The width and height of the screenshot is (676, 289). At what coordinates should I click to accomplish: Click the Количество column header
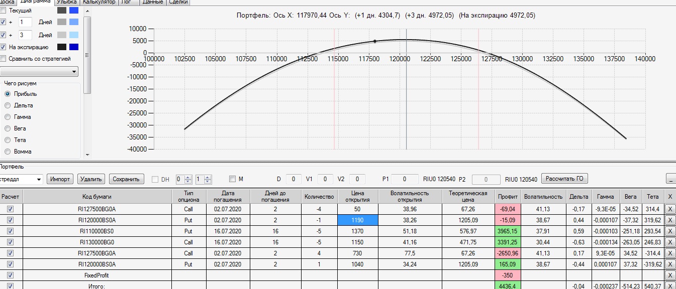(x=319, y=196)
